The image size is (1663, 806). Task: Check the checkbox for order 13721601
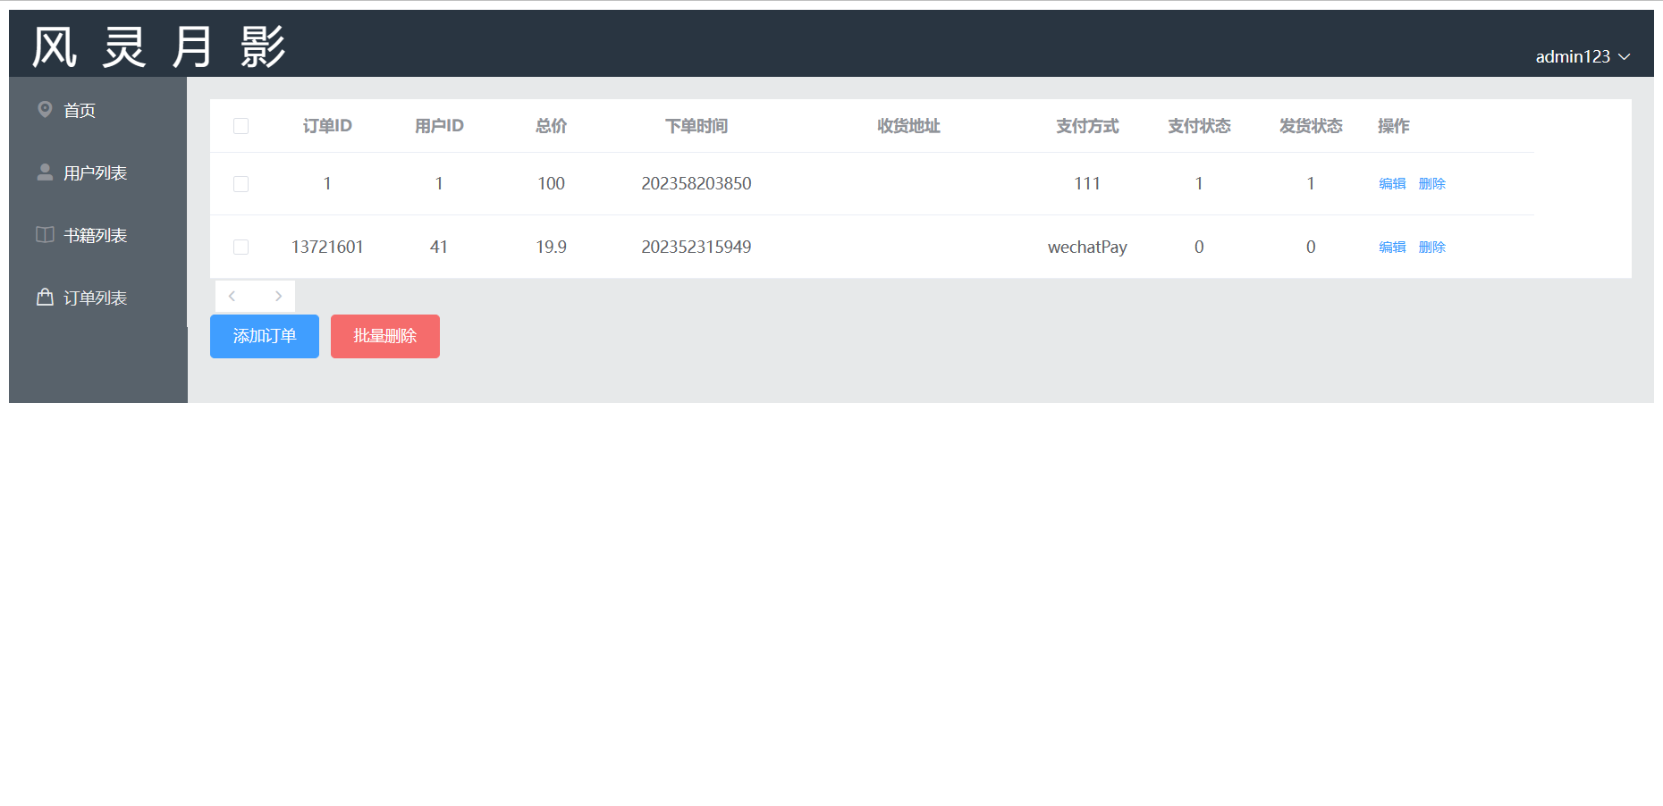[241, 247]
